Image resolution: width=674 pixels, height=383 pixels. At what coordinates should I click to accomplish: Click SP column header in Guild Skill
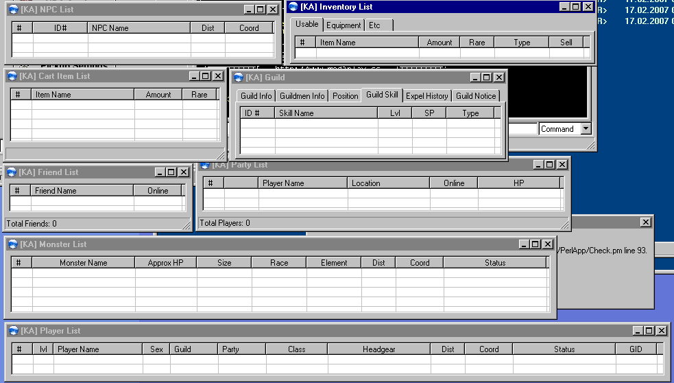(x=429, y=113)
